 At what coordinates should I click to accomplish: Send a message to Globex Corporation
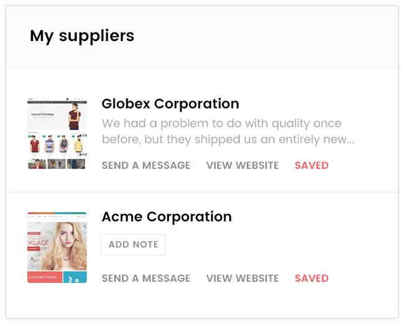146,165
